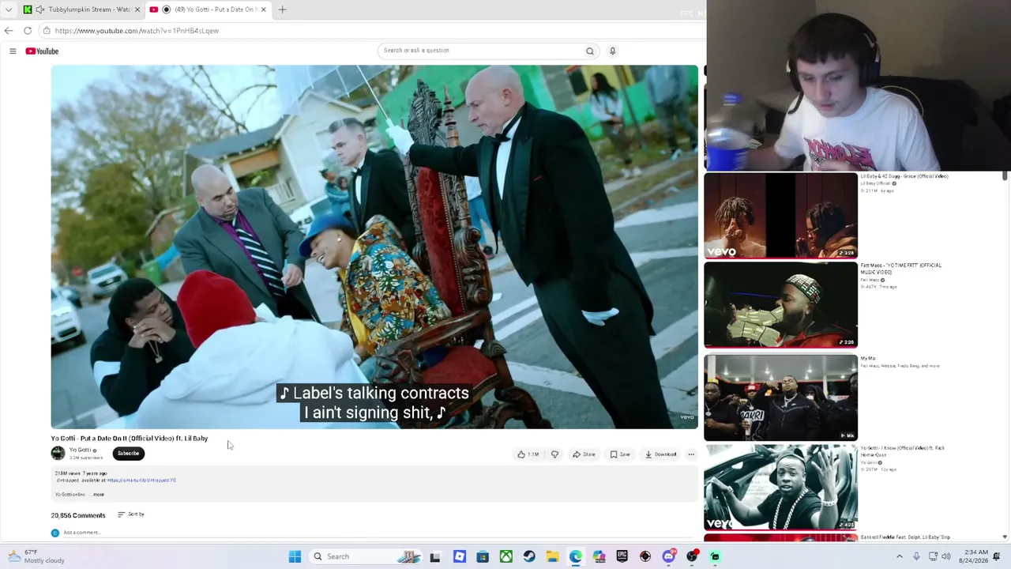Viewport: 1011px width, 569px height.
Task: Open the Fatt Macc YO TIME FATT title
Action: pos(901,269)
